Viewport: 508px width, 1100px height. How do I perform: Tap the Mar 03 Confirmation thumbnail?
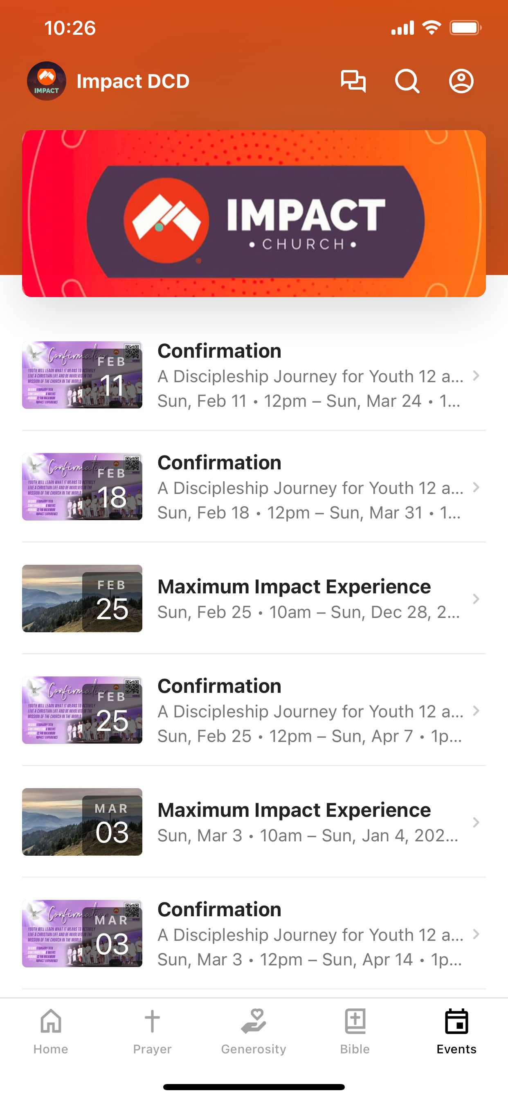point(82,933)
